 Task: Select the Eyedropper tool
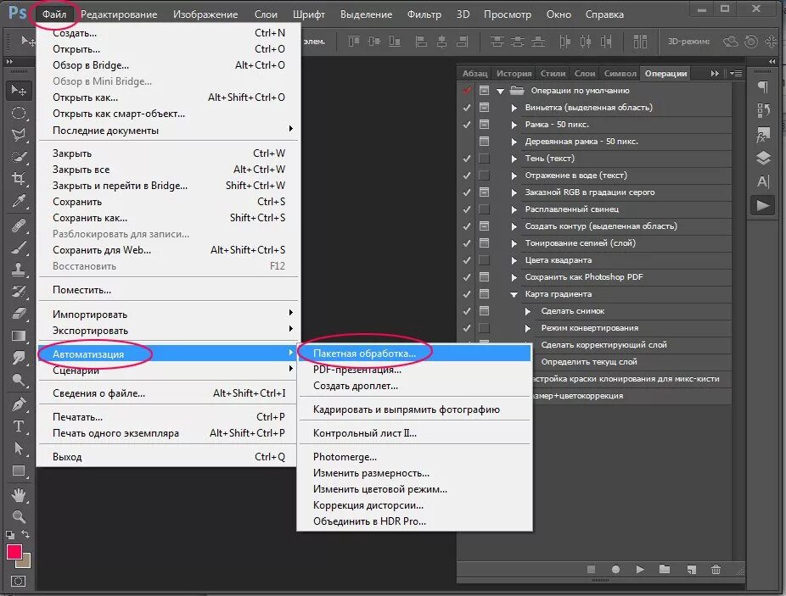(19, 201)
